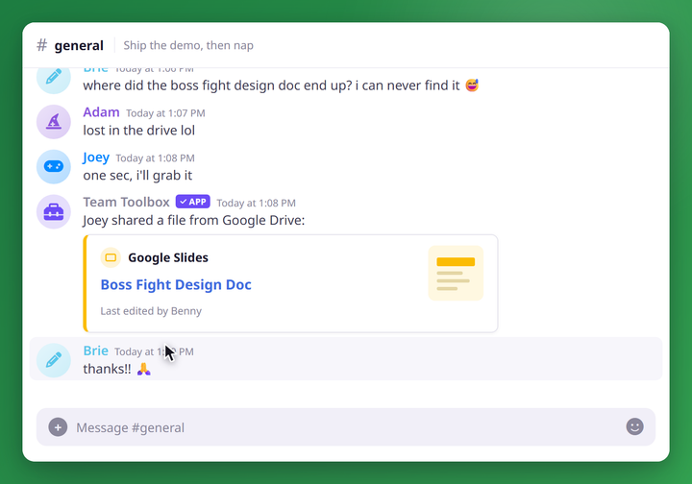This screenshot has height=484, width=692.
Task: Click the hash icon beside general
Action: point(42,45)
